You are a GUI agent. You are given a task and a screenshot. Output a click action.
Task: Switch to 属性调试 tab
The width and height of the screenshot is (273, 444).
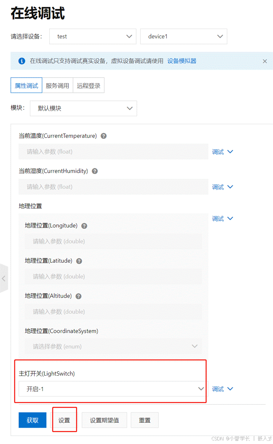click(x=26, y=85)
